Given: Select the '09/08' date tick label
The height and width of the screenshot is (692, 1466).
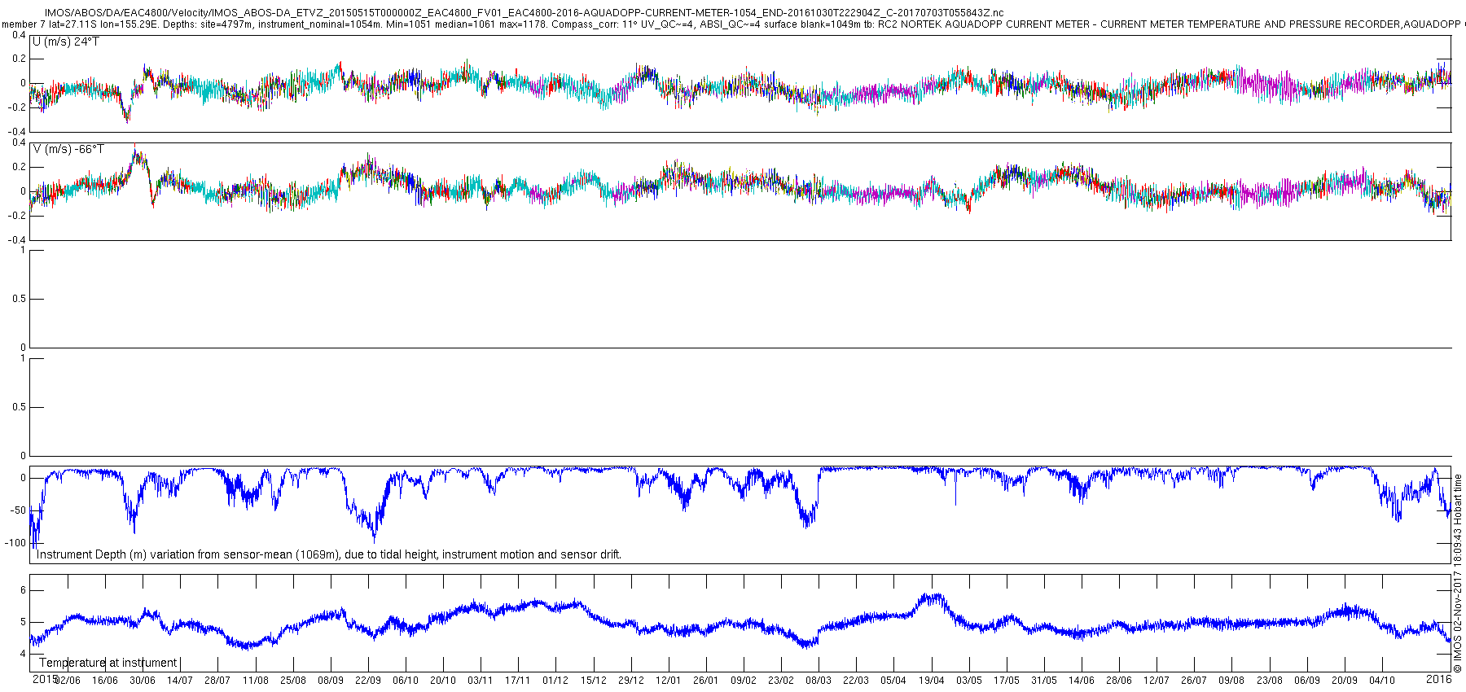Looking at the screenshot, I should point(1231,681).
